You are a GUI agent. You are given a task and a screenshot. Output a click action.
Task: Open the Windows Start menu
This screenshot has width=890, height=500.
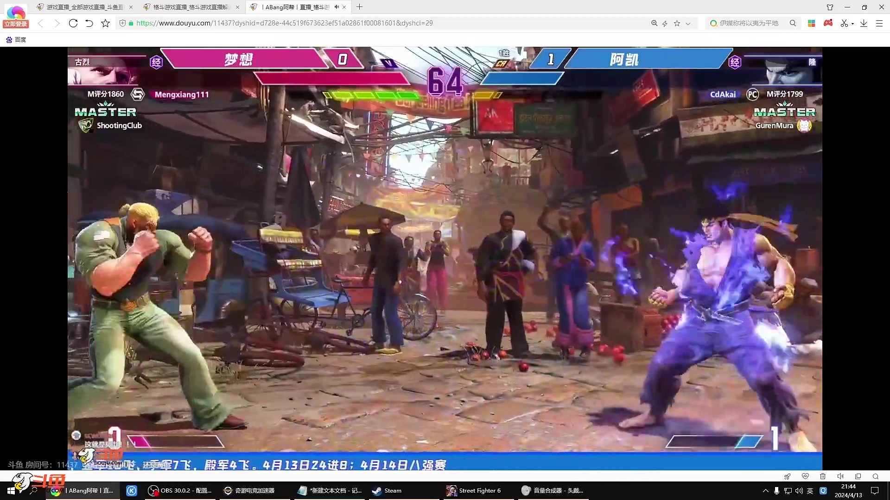tap(11, 491)
